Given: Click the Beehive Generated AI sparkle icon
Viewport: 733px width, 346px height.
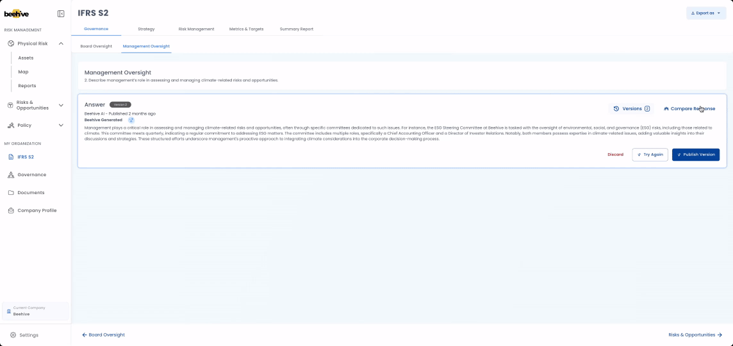Looking at the screenshot, I should pos(131,120).
